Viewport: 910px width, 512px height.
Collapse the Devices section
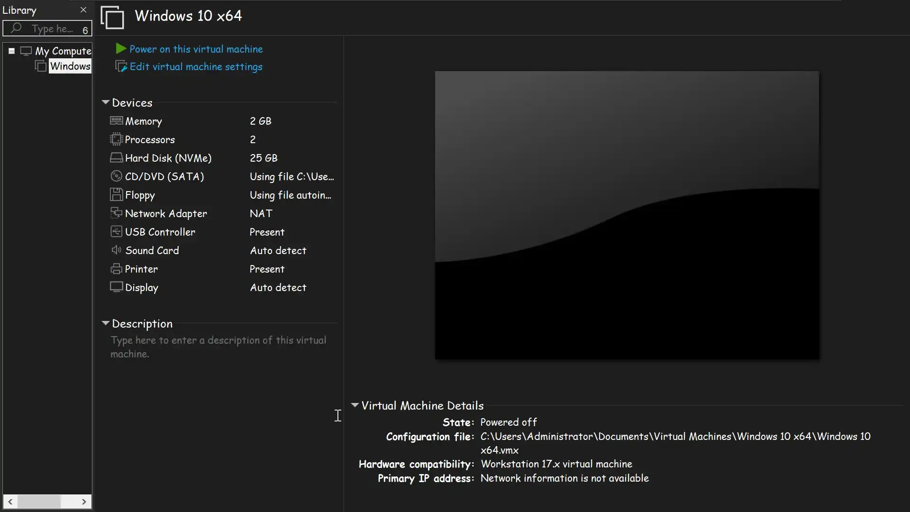[x=106, y=102]
